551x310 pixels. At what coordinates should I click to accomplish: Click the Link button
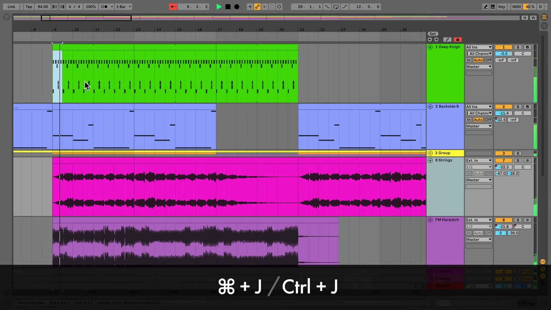(11, 7)
